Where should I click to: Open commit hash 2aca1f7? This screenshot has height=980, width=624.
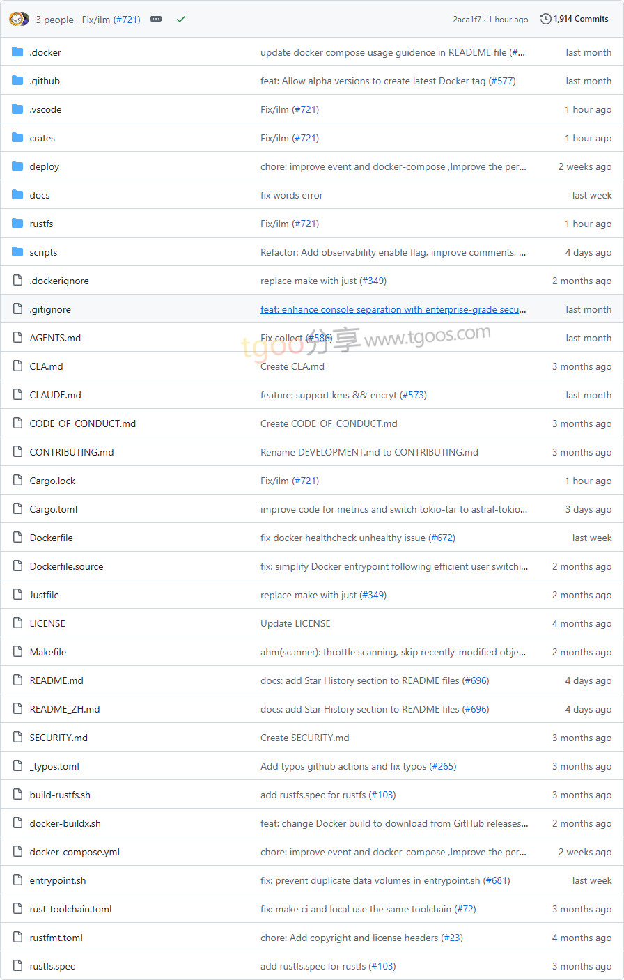tap(467, 20)
